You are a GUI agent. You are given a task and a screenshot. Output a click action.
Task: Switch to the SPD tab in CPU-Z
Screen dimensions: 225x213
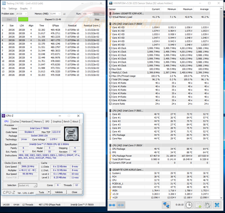(x=47, y=121)
